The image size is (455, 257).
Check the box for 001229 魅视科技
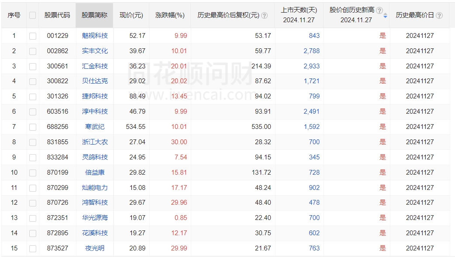(x=33, y=36)
